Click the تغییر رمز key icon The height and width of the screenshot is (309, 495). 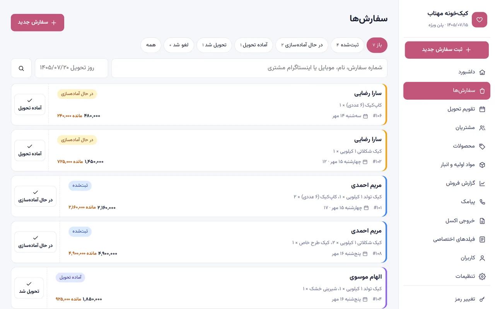482,299
